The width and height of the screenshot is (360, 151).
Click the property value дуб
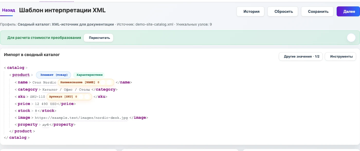tap(46, 125)
